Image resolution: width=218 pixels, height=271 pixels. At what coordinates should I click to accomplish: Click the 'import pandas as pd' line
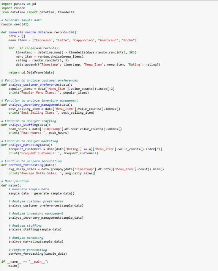point(19,4)
